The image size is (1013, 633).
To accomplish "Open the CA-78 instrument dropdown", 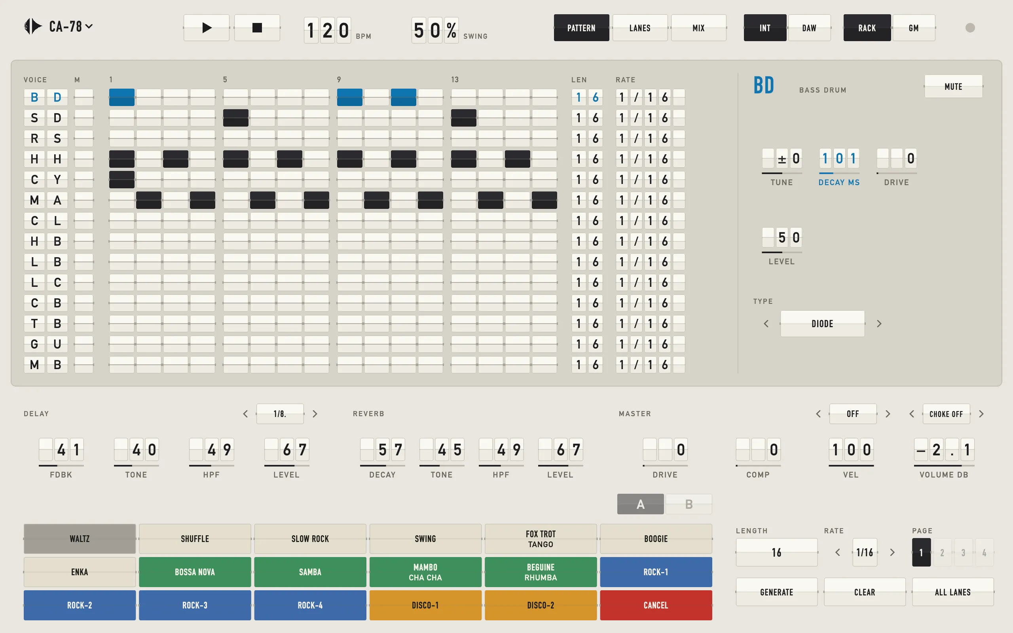I will coord(71,27).
